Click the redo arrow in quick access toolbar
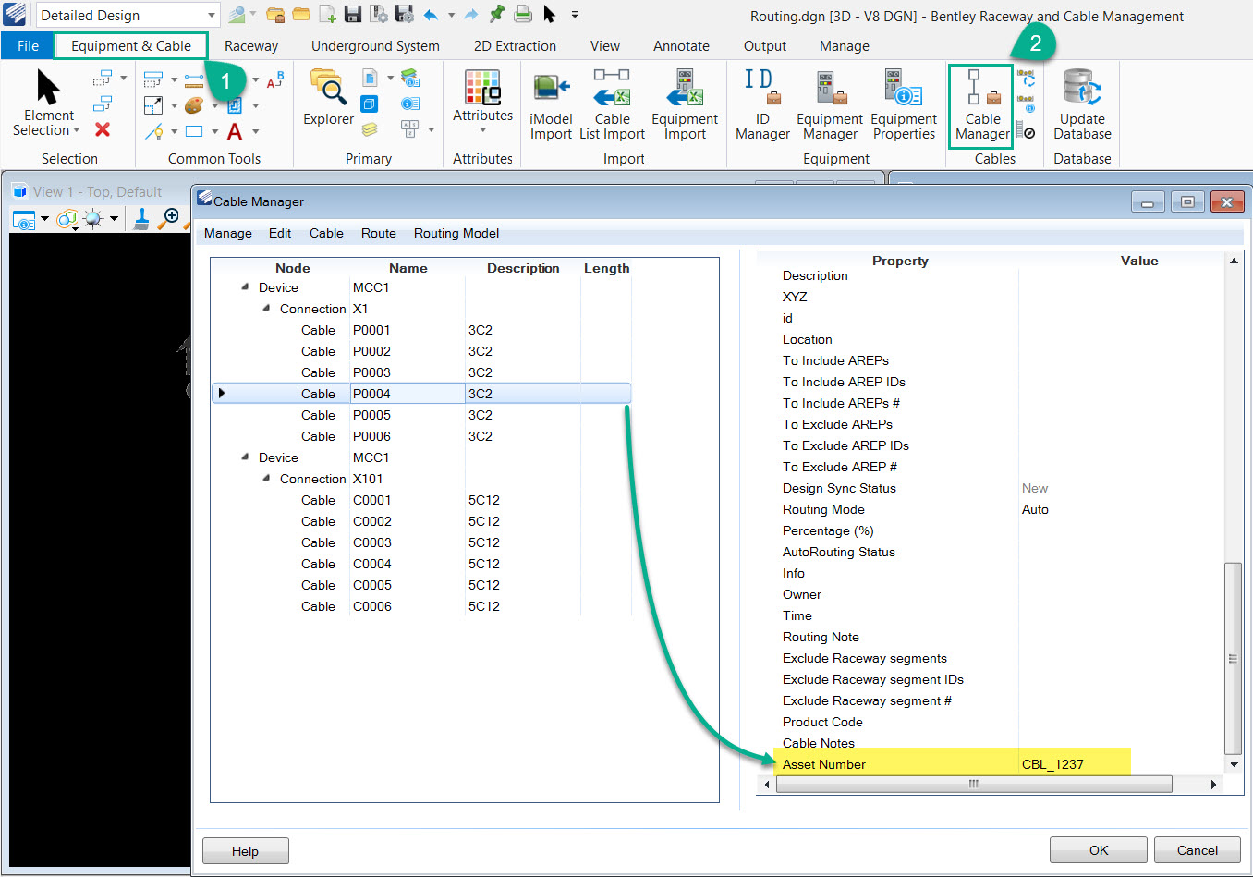Viewport: 1253px width, 877px height. [x=471, y=14]
